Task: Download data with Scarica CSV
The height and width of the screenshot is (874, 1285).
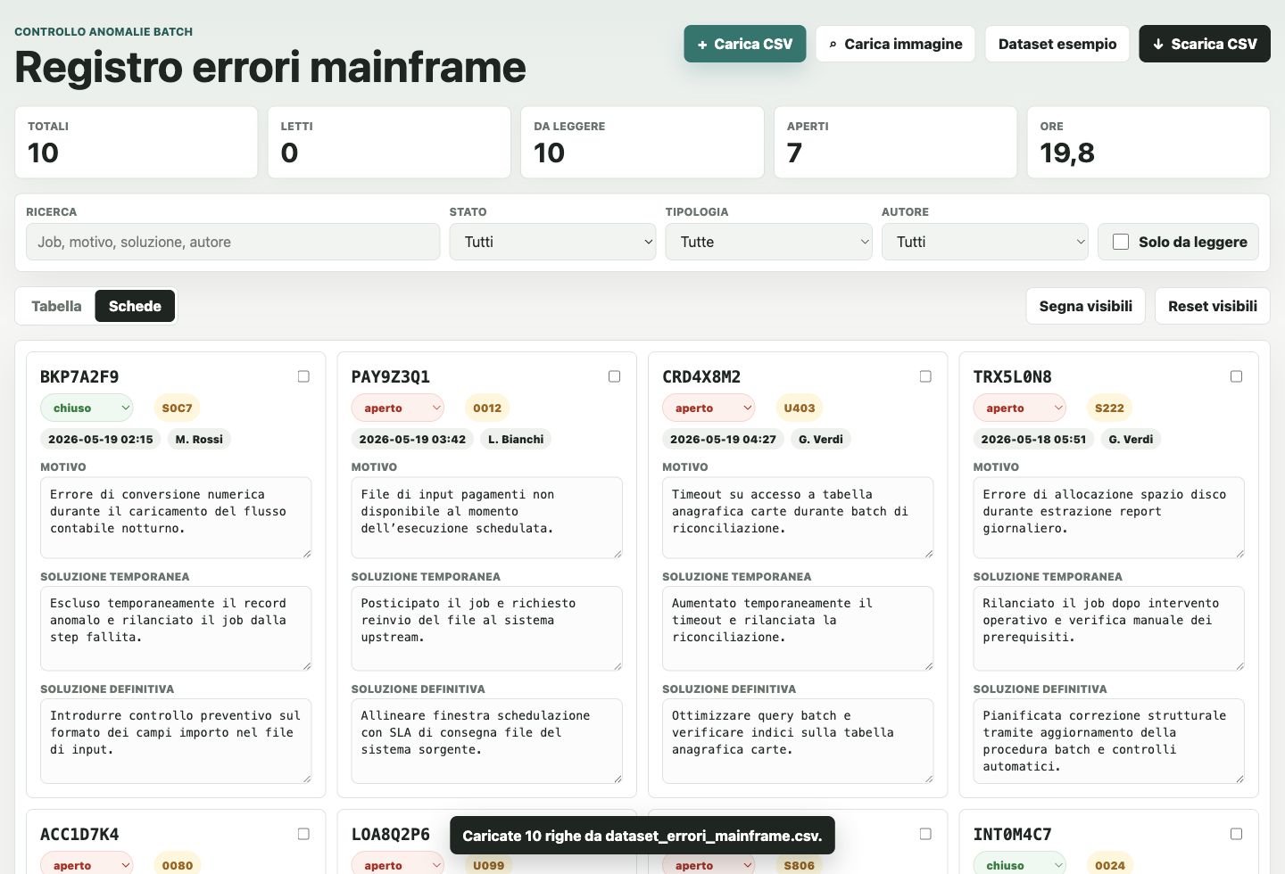Action: [x=1205, y=44]
